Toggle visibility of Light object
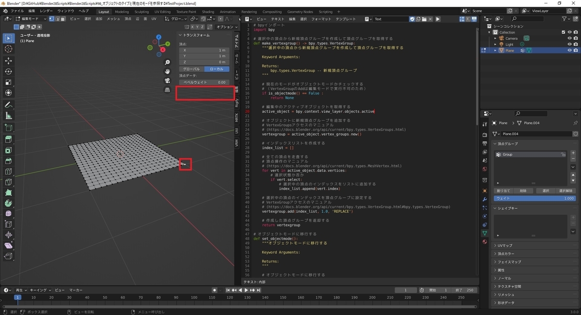Image resolution: width=581 pixels, height=315 pixels. (569, 44)
